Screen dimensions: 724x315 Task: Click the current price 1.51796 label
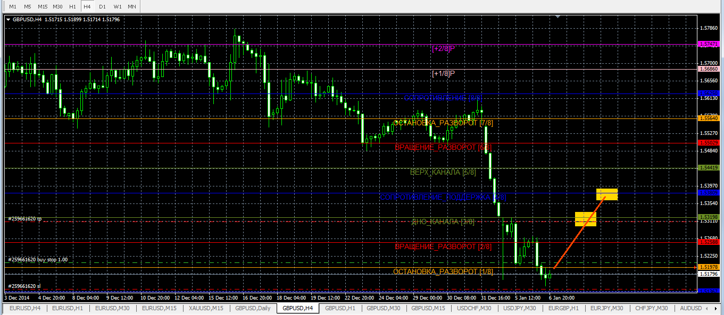click(x=708, y=274)
